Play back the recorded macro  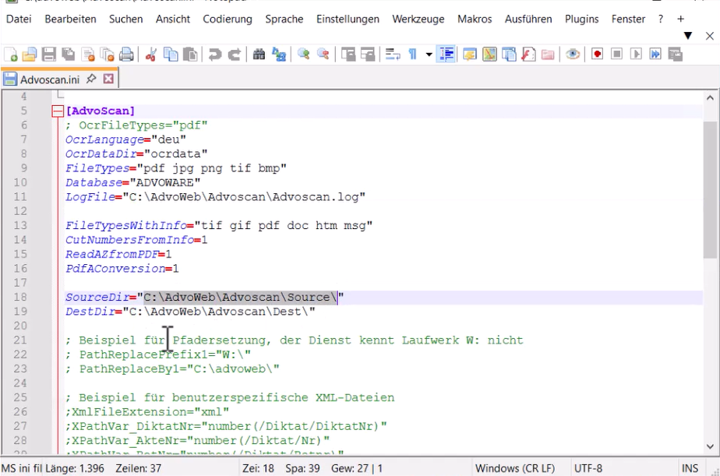click(x=636, y=55)
